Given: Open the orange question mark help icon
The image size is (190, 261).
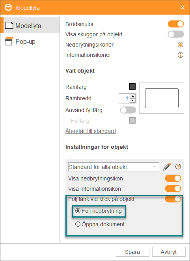Looking at the screenshot, I should (x=178, y=167).
